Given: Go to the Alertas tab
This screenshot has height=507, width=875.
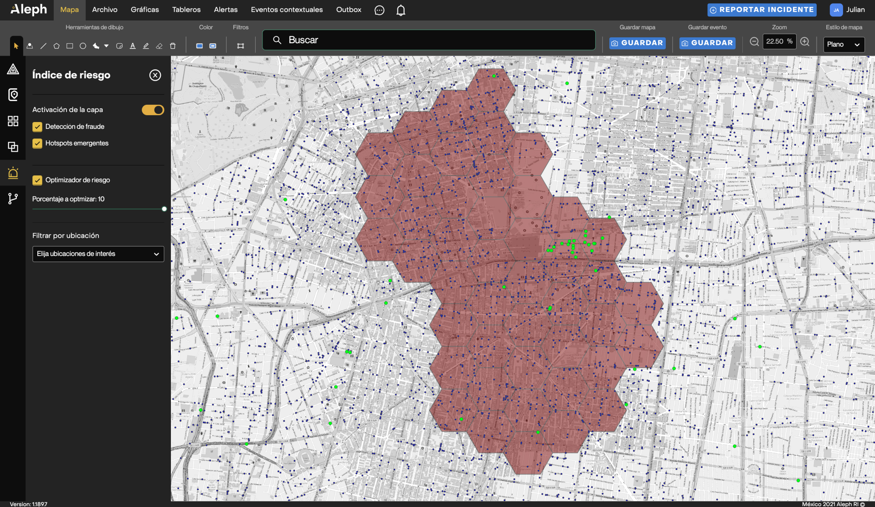Looking at the screenshot, I should pyautogui.click(x=226, y=10).
